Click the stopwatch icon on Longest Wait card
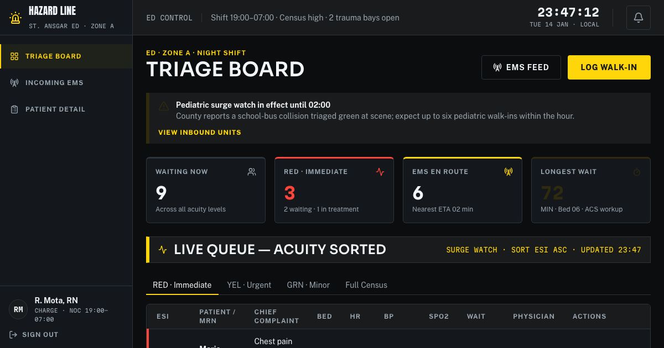This screenshot has height=348, width=664. pos(637,172)
